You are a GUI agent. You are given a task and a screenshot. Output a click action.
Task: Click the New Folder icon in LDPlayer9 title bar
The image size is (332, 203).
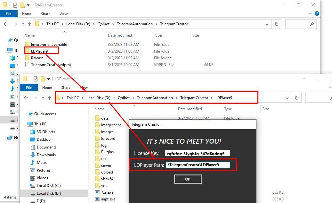click(43, 79)
